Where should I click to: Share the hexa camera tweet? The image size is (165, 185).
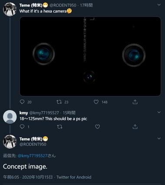pyautogui.click(x=135, y=102)
